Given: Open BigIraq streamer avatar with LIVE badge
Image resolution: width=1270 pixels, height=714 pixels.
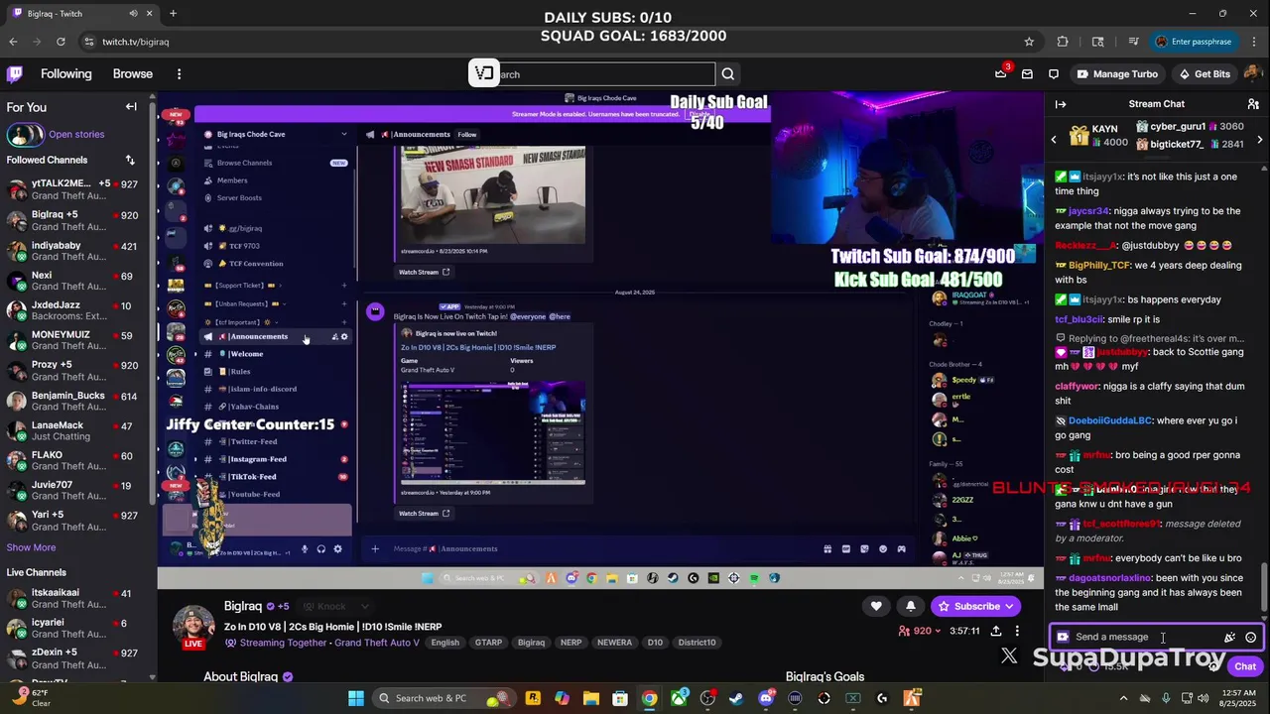Looking at the screenshot, I should (193, 627).
